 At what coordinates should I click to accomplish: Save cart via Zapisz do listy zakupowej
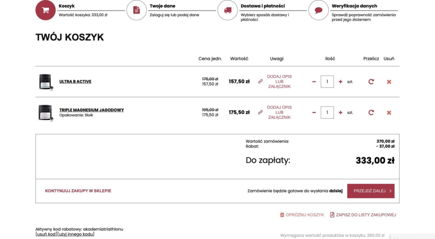pos(366,215)
